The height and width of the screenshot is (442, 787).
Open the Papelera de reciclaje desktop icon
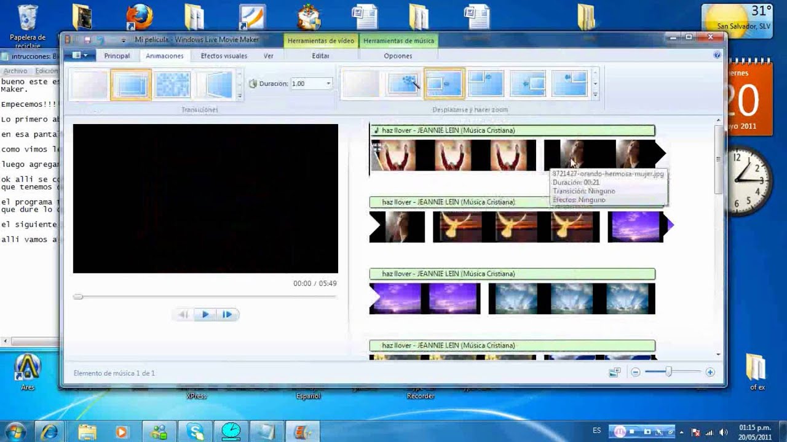[28, 27]
